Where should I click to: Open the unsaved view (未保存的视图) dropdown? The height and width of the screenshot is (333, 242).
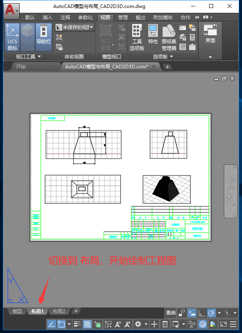pos(75,27)
